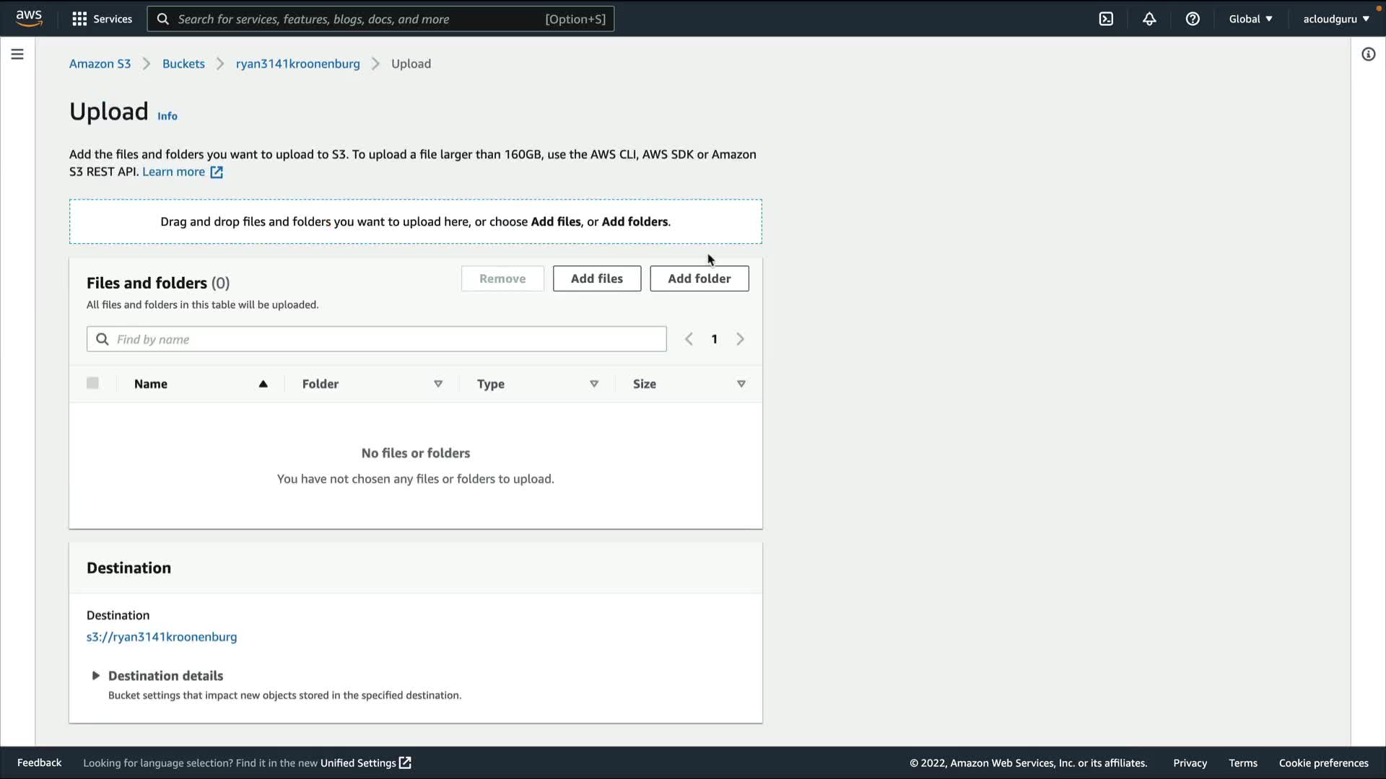
Task: Open the s3://ryan3141kroonenburg destination link
Action: 162,637
